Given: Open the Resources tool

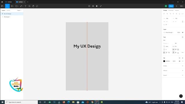Looking at the screenshot, I should [x=29, y=6].
